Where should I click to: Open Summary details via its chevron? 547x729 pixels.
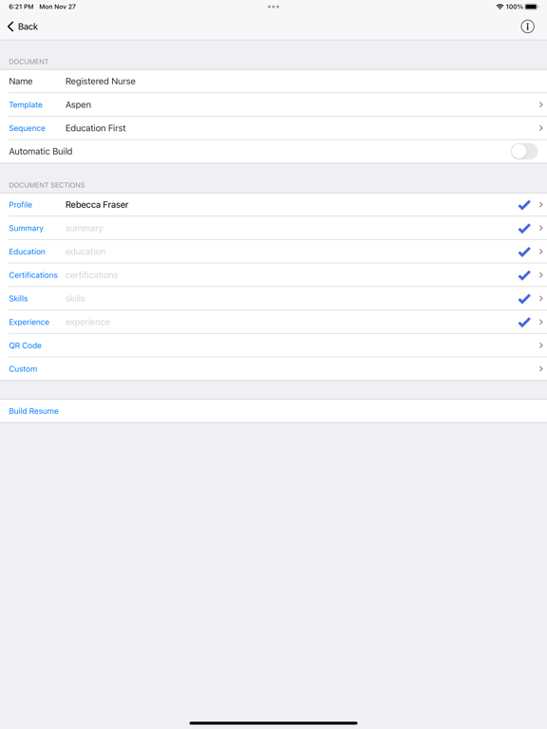(540, 228)
